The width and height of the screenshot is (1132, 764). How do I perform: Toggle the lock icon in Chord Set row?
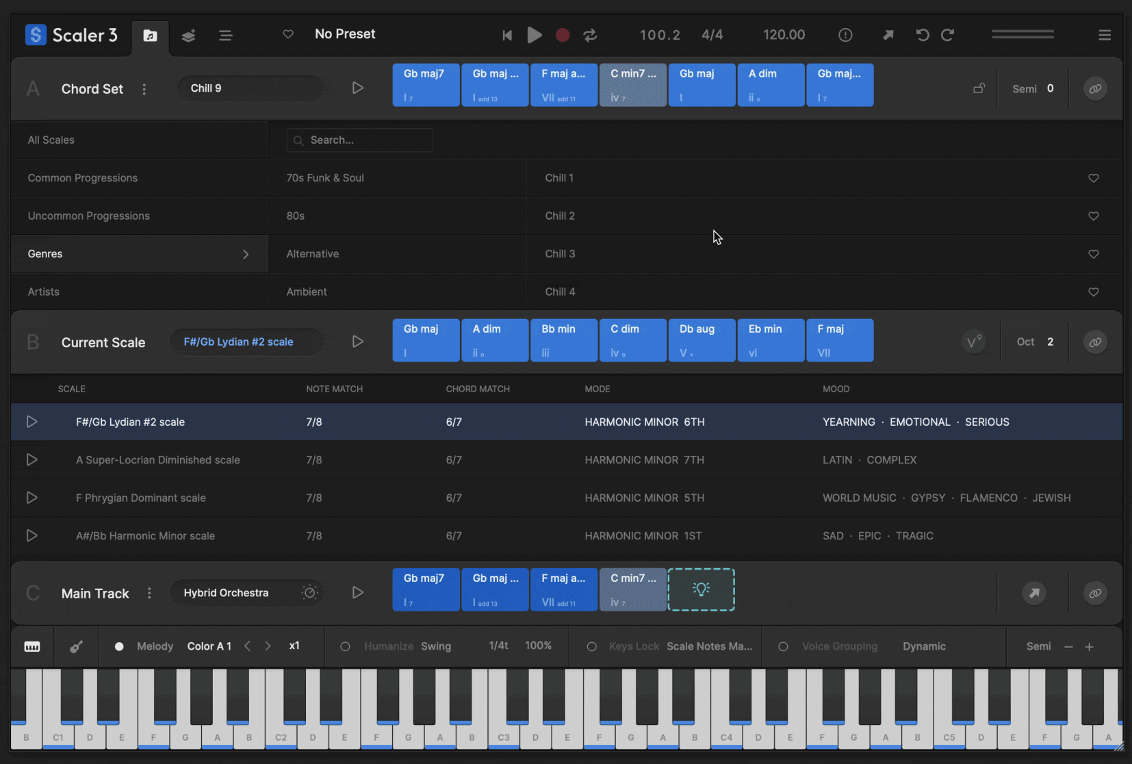tap(979, 88)
